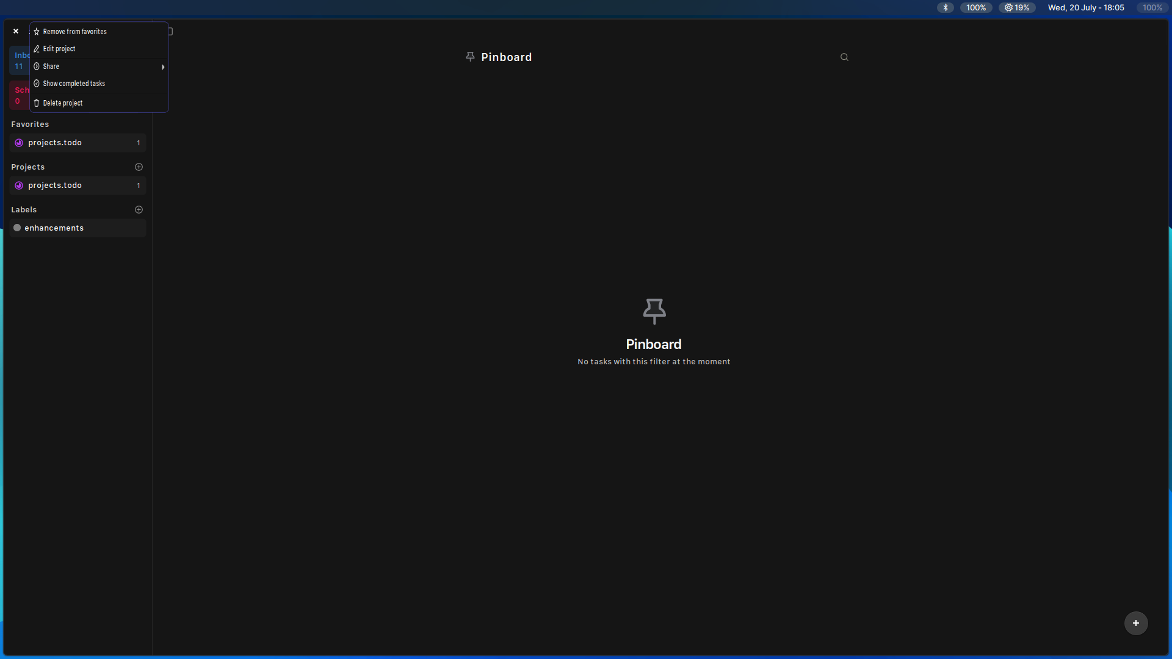Click the pushpin icon next to Pinboard heading
This screenshot has width=1172, height=659.
pyautogui.click(x=470, y=56)
